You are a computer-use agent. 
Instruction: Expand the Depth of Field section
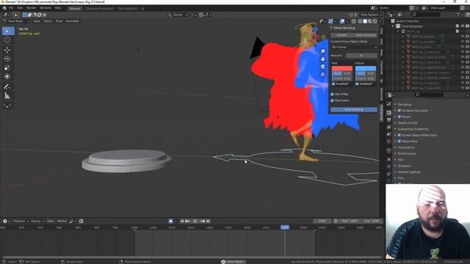tap(396, 123)
